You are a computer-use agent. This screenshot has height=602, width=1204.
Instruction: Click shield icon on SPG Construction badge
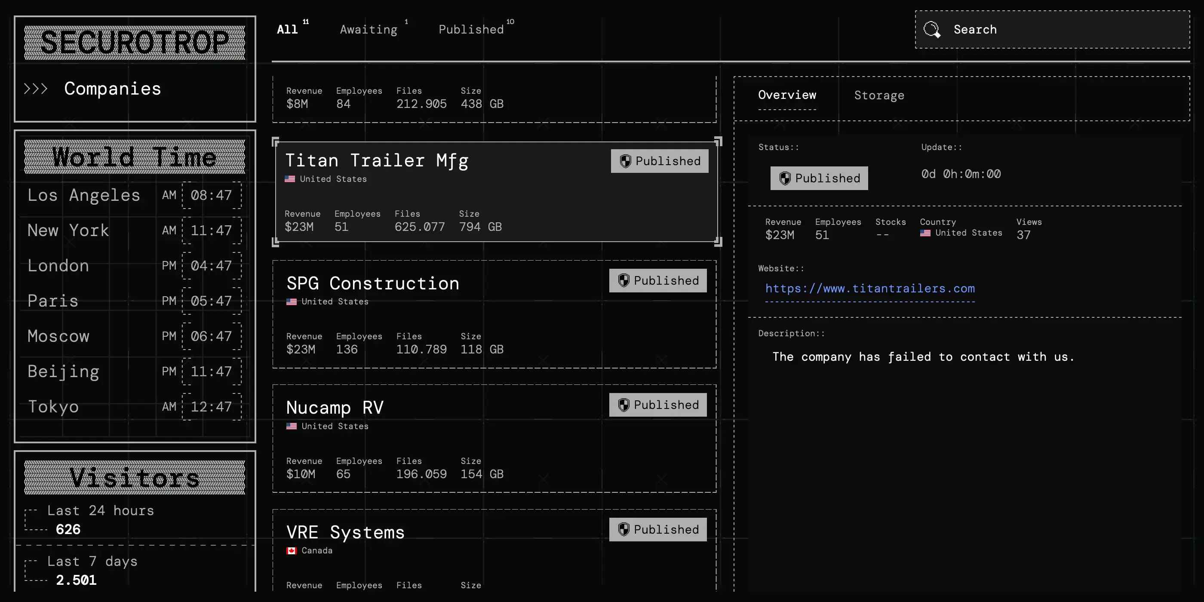pos(623,280)
